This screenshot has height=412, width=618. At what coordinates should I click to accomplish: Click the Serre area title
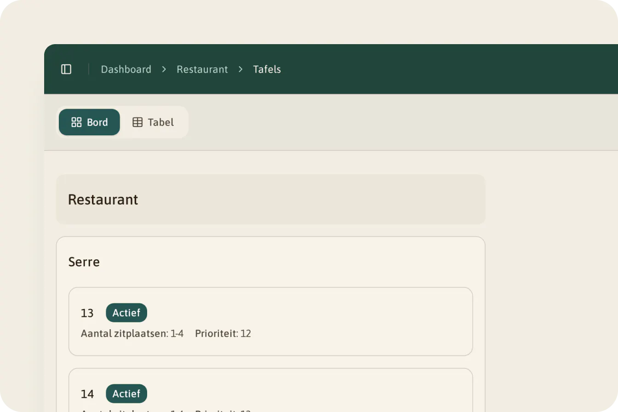(84, 262)
